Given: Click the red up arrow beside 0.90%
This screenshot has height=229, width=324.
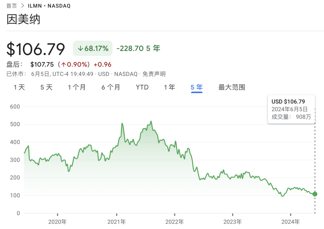Looking at the screenshot, I should tap(64, 64).
